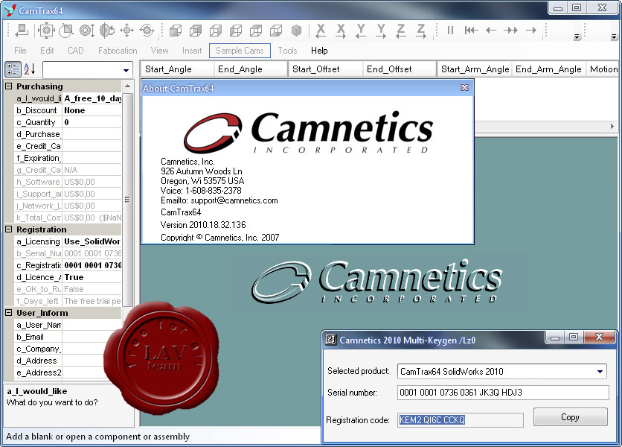
Task: Click the End_Angle column header
Action: coord(250,69)
